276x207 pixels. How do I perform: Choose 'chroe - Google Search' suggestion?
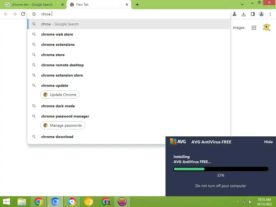(129, 24)
